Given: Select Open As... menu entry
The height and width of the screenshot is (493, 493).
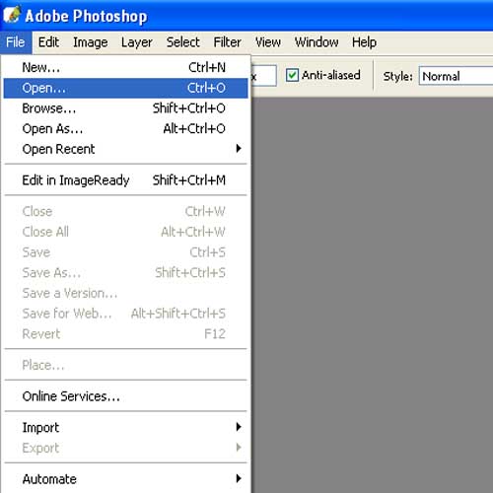Looking at the screenshot, I should 125,129.
